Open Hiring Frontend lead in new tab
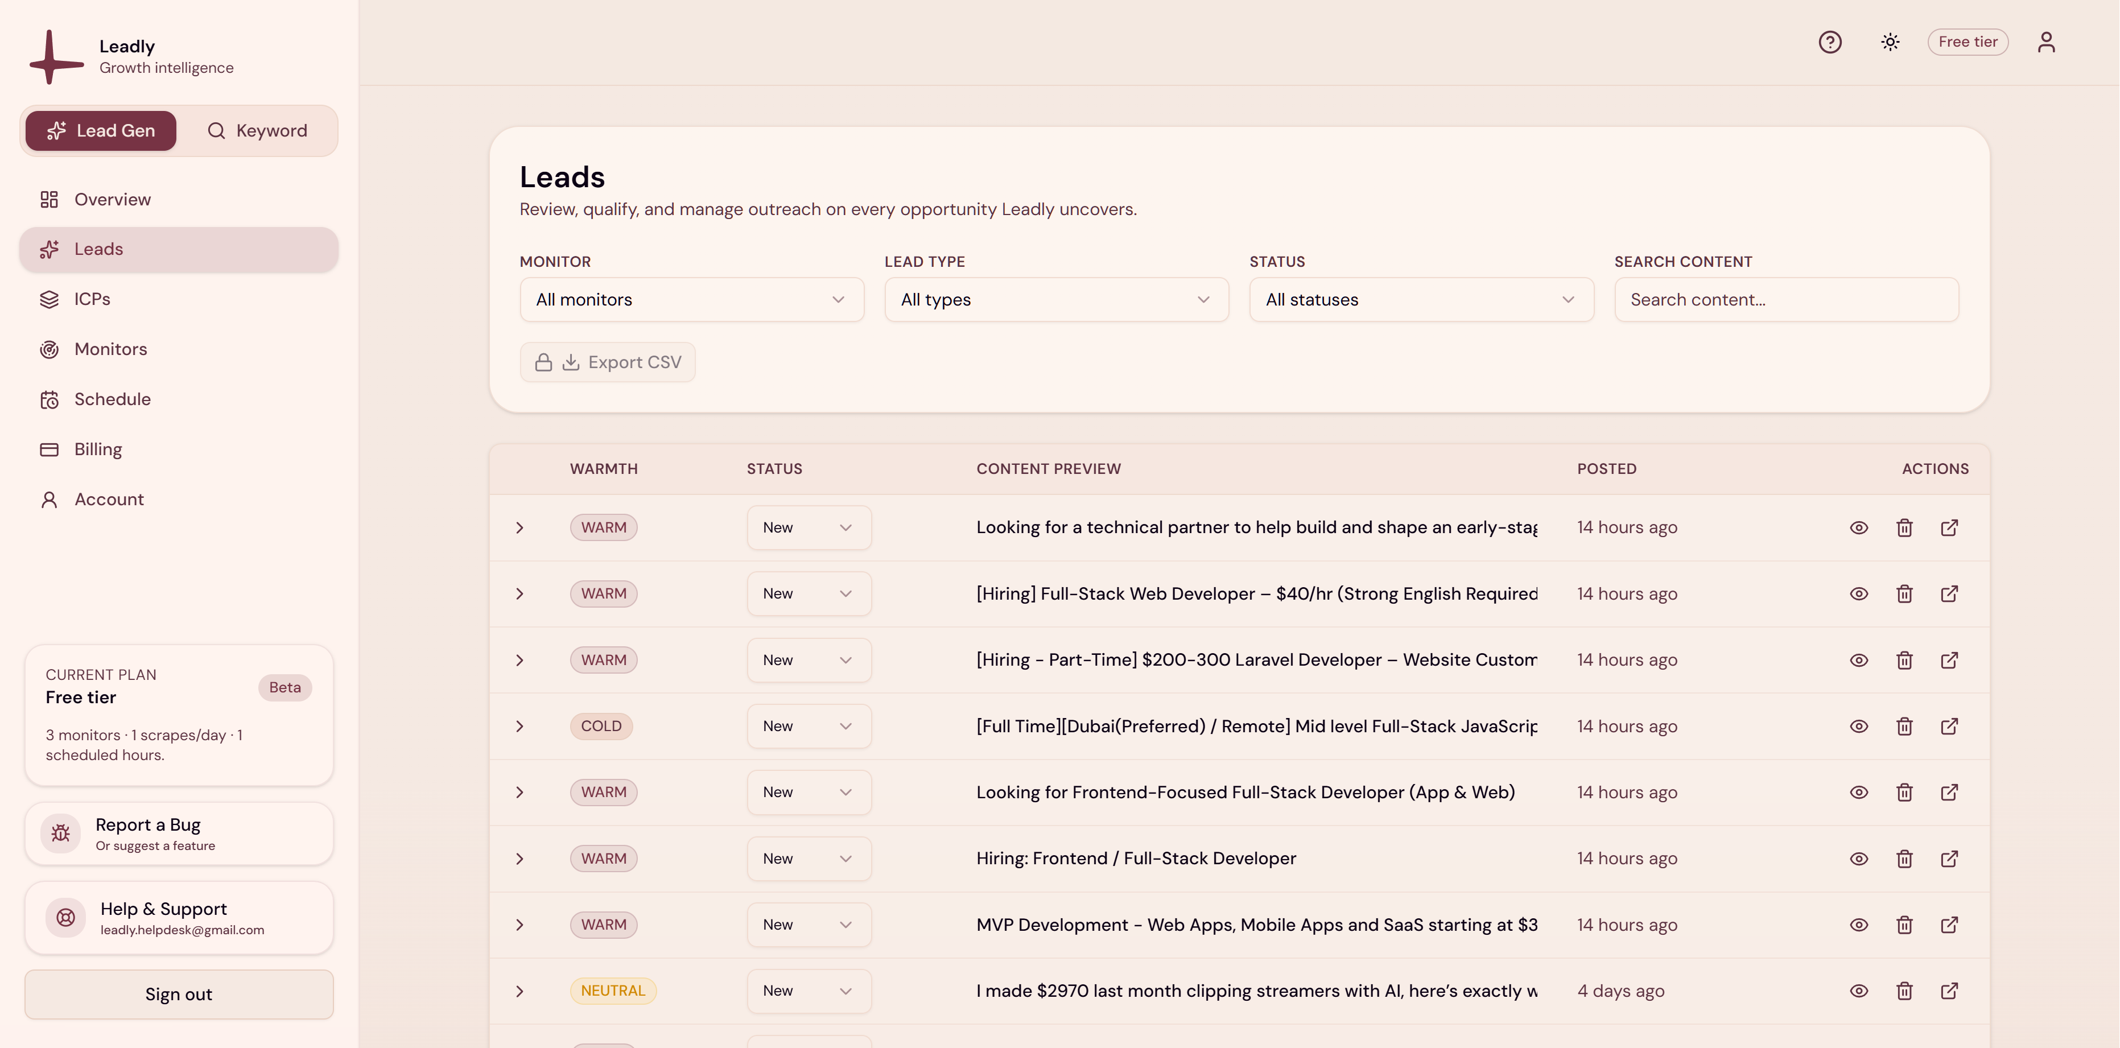This screenshot has width=2120, height=1048. (1949, 859)
